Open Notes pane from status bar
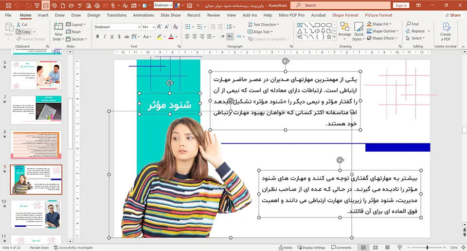Image resolution: width=467 pixels, height=251 pixels. [286, 248]
